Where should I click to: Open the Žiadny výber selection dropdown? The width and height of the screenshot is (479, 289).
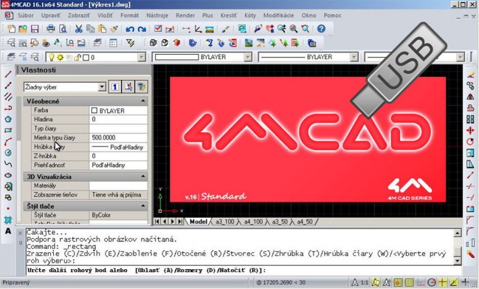click(102, 87)
